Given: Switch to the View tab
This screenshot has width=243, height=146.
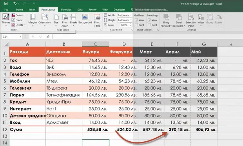Looking at the screenshot, I should (105, 10).
